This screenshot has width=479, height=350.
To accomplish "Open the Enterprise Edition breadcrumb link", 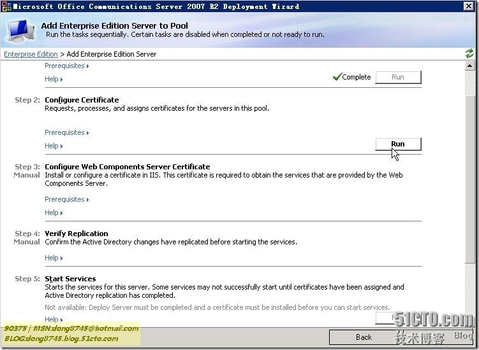I will point(31,54).
